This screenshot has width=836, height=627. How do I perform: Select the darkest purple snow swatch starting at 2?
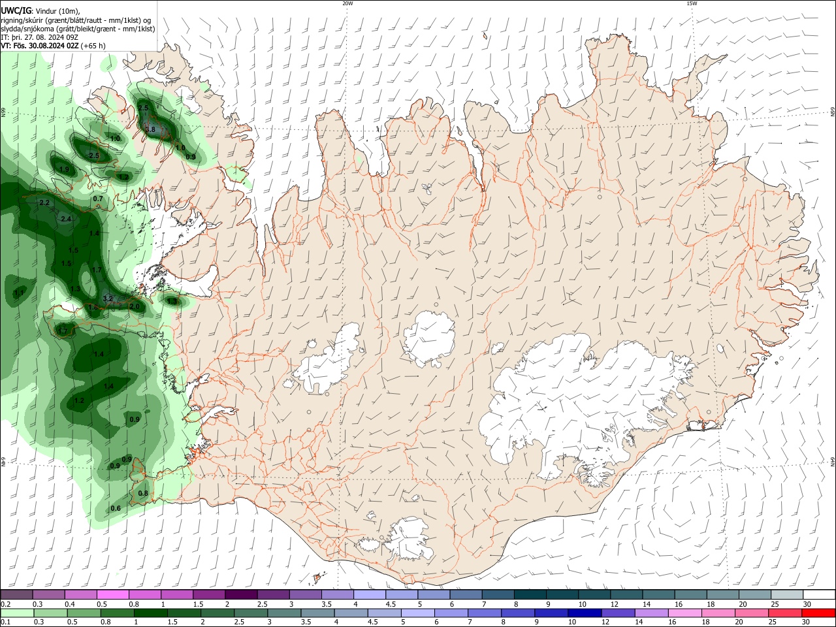click(241, 595)
